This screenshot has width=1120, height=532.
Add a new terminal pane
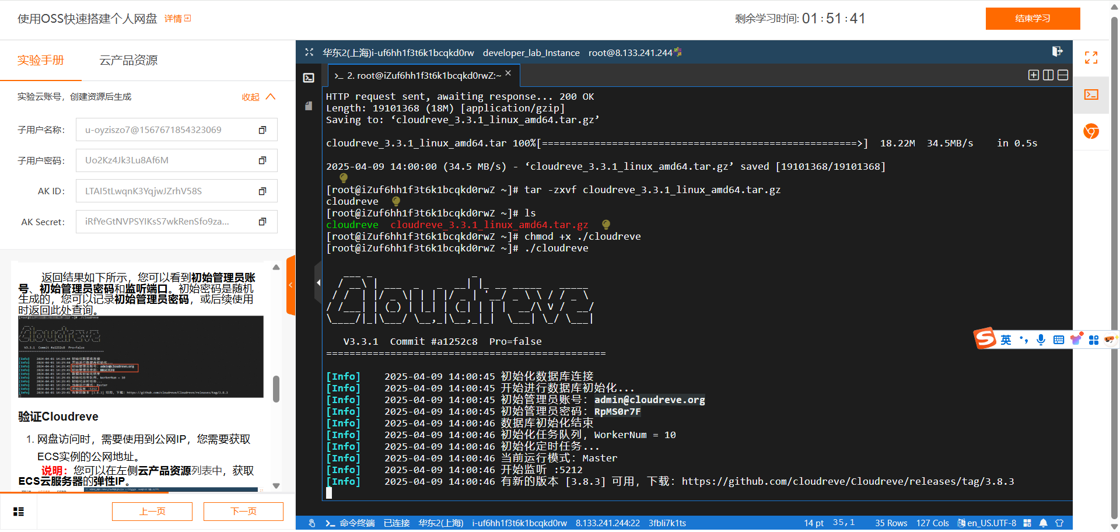click(x=1034, y=75)
